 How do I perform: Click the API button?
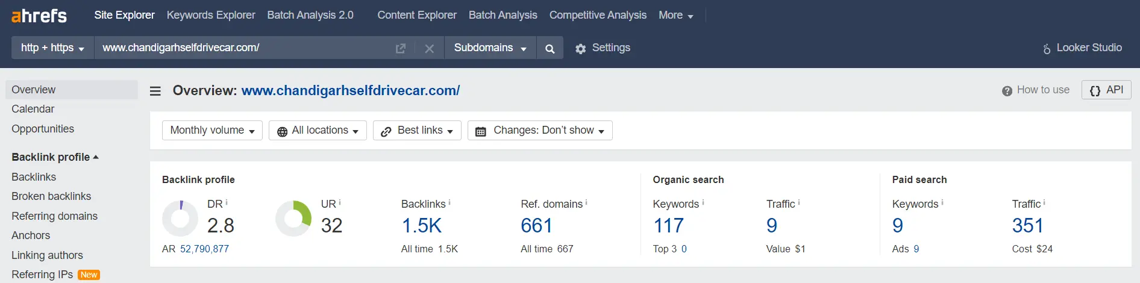coord(1106,90)
